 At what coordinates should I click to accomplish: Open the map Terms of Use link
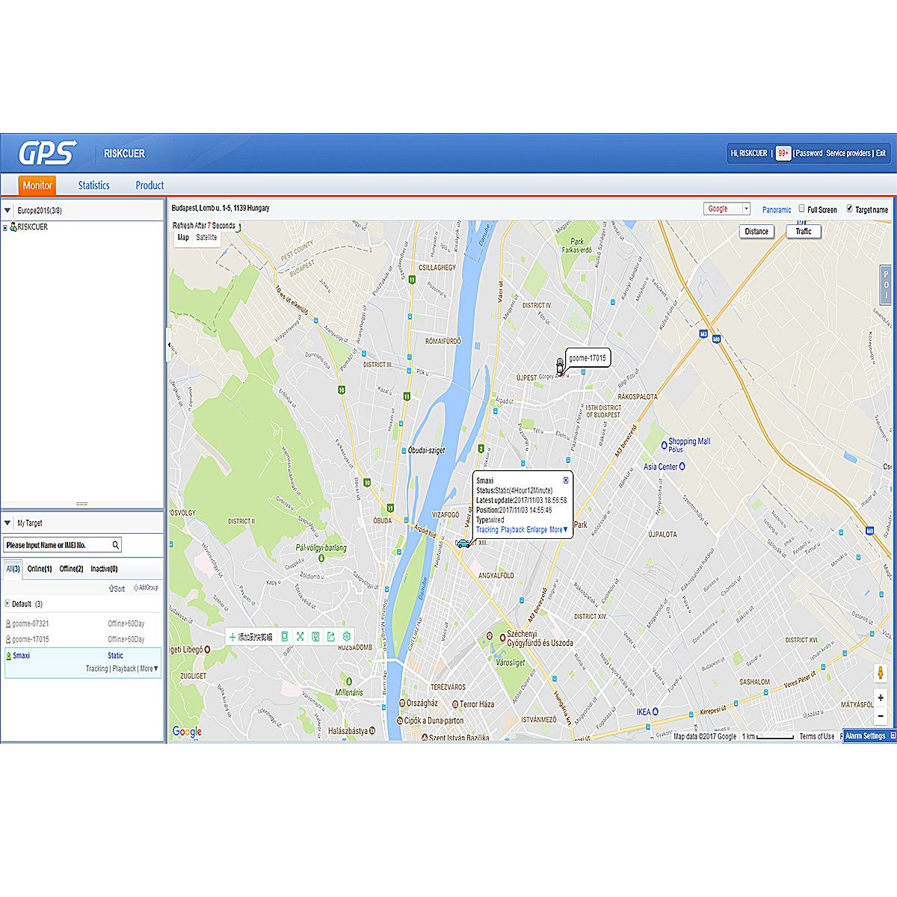817,736
